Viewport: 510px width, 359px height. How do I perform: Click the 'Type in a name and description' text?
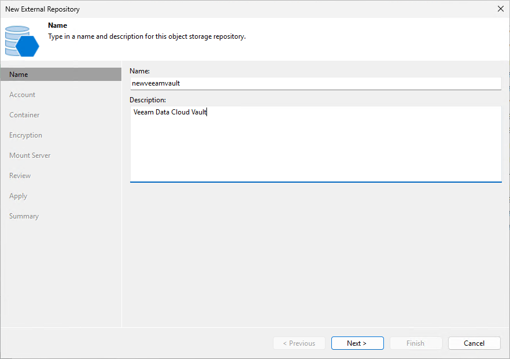147,36
